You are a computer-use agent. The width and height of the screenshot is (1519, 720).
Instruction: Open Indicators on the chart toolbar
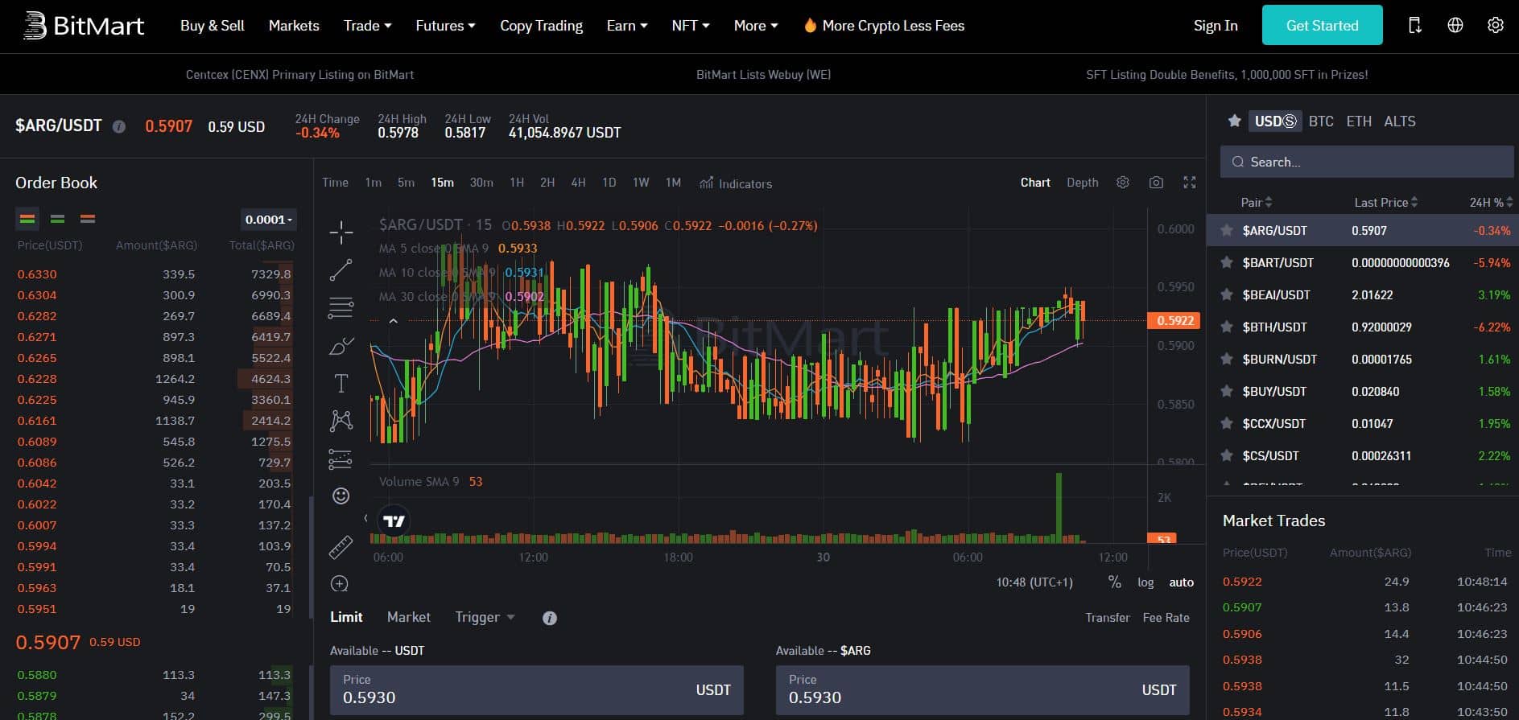tap(736, 183)
